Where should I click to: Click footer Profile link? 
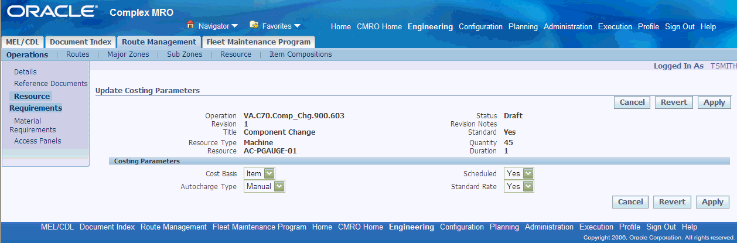pos(630,227)
